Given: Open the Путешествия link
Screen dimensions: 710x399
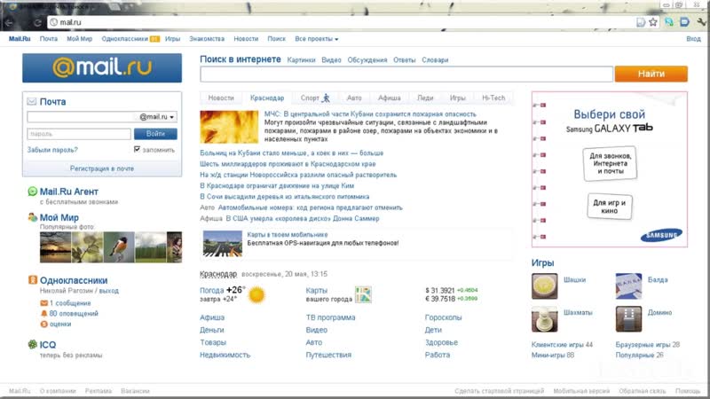Looking at the screenshot, I should 328,356.
